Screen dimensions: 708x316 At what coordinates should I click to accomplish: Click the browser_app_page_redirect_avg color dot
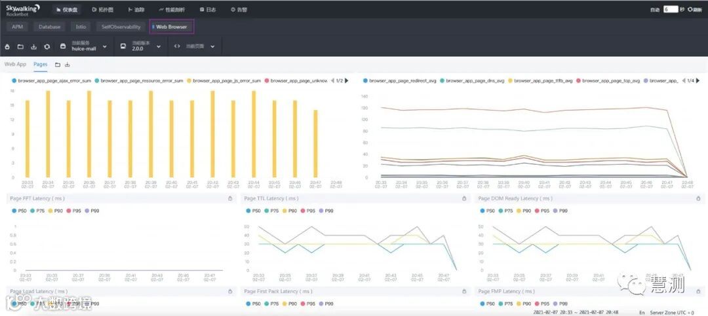click(x=365, y=80)
